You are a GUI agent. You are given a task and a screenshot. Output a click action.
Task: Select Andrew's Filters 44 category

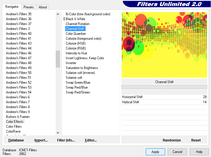(x=19, y=48)
